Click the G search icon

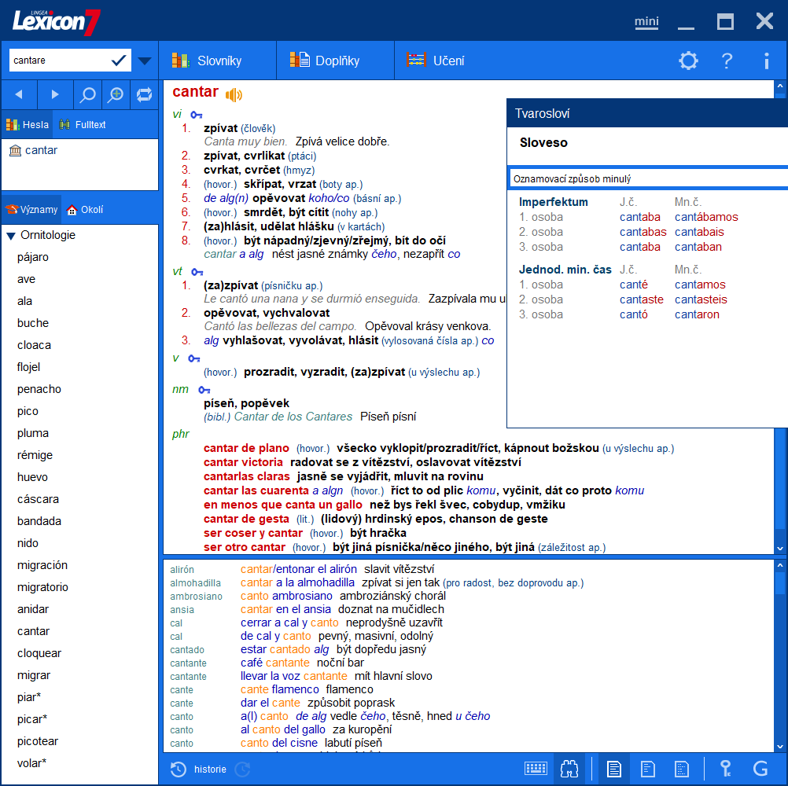click(x=760, y=769)
